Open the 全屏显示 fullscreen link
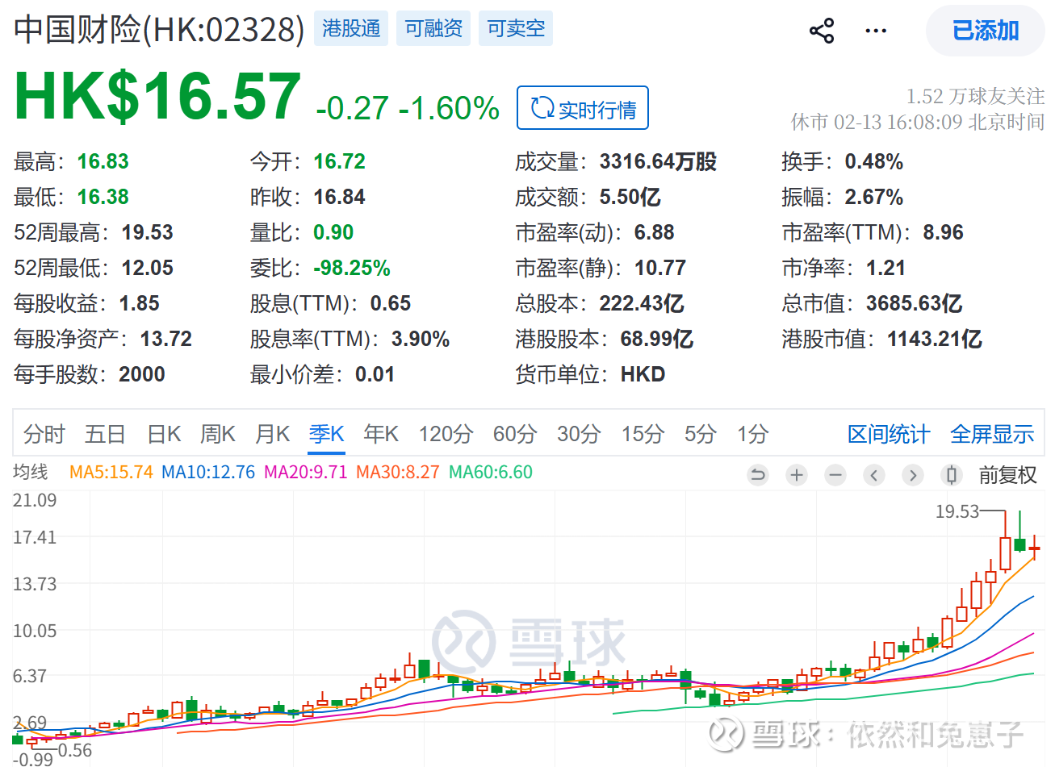Viewport: 1055px width, 767px height. [992, 434]
